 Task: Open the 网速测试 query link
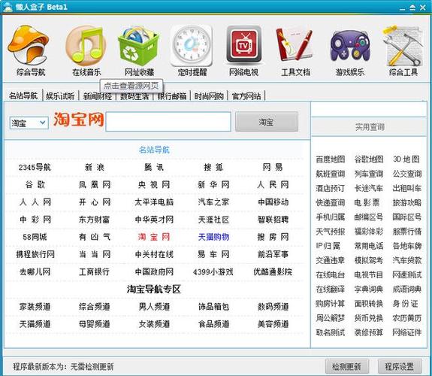[407, 274]
